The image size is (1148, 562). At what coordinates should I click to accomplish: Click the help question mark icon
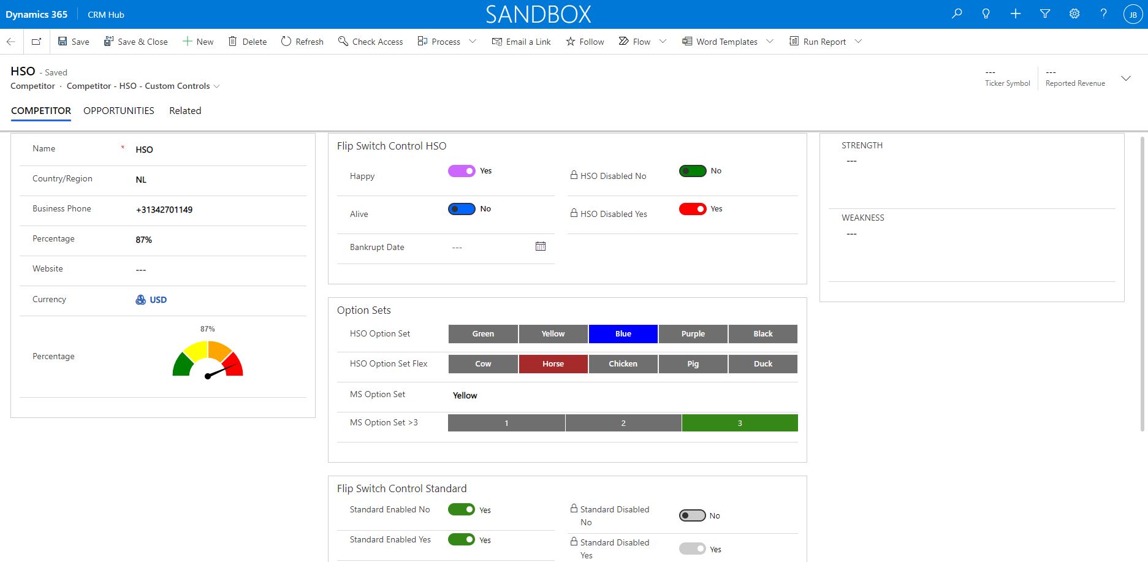coord(1103,13)
